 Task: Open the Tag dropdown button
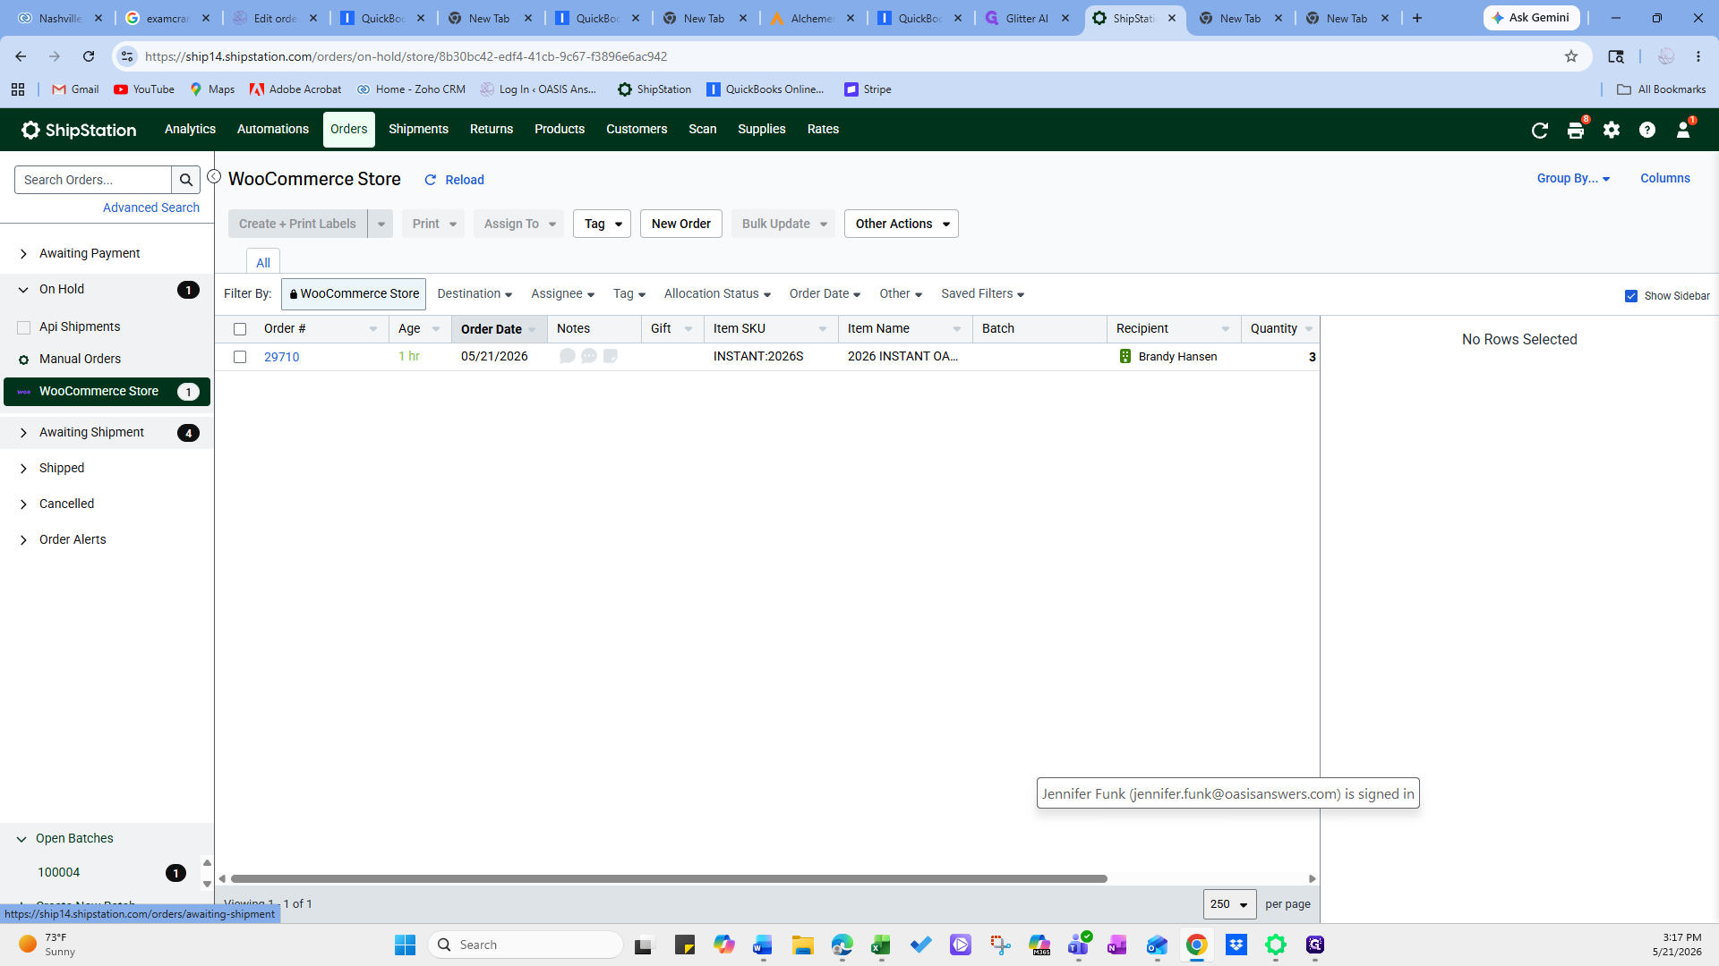click(602, 224)
